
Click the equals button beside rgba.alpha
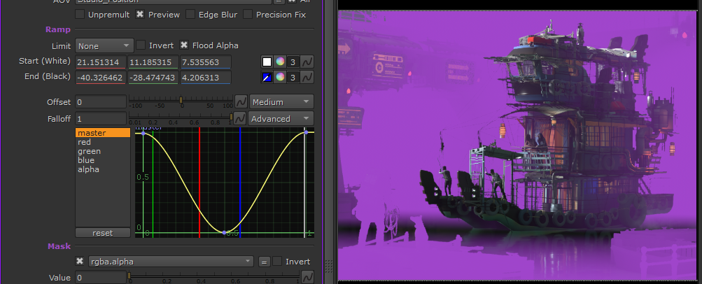coord(264,262)
